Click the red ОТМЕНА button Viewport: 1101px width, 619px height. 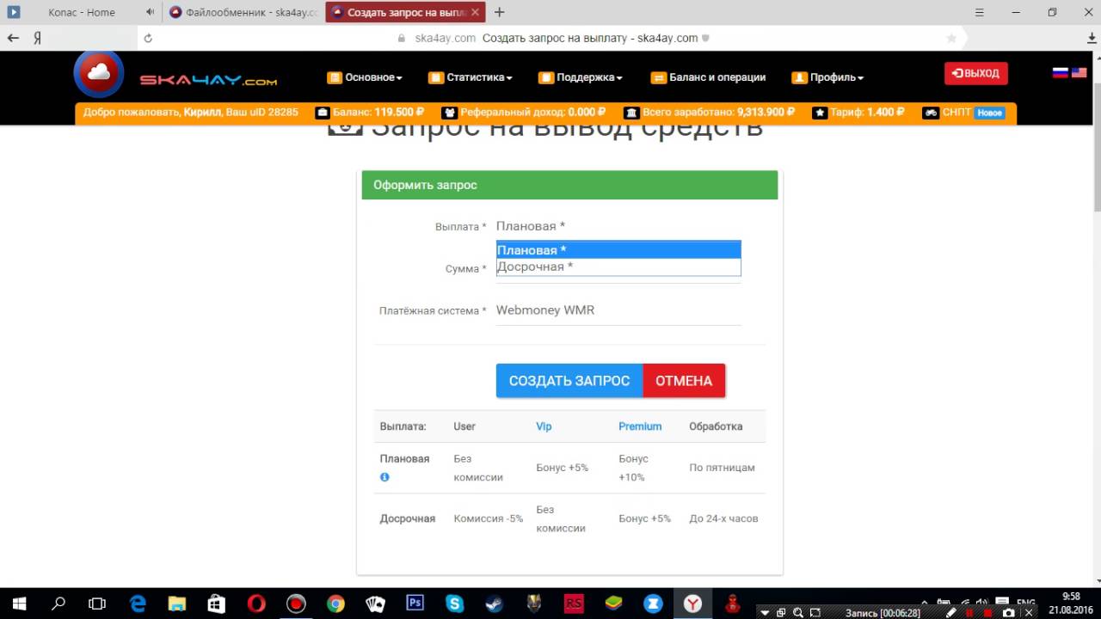click(684, 381)
